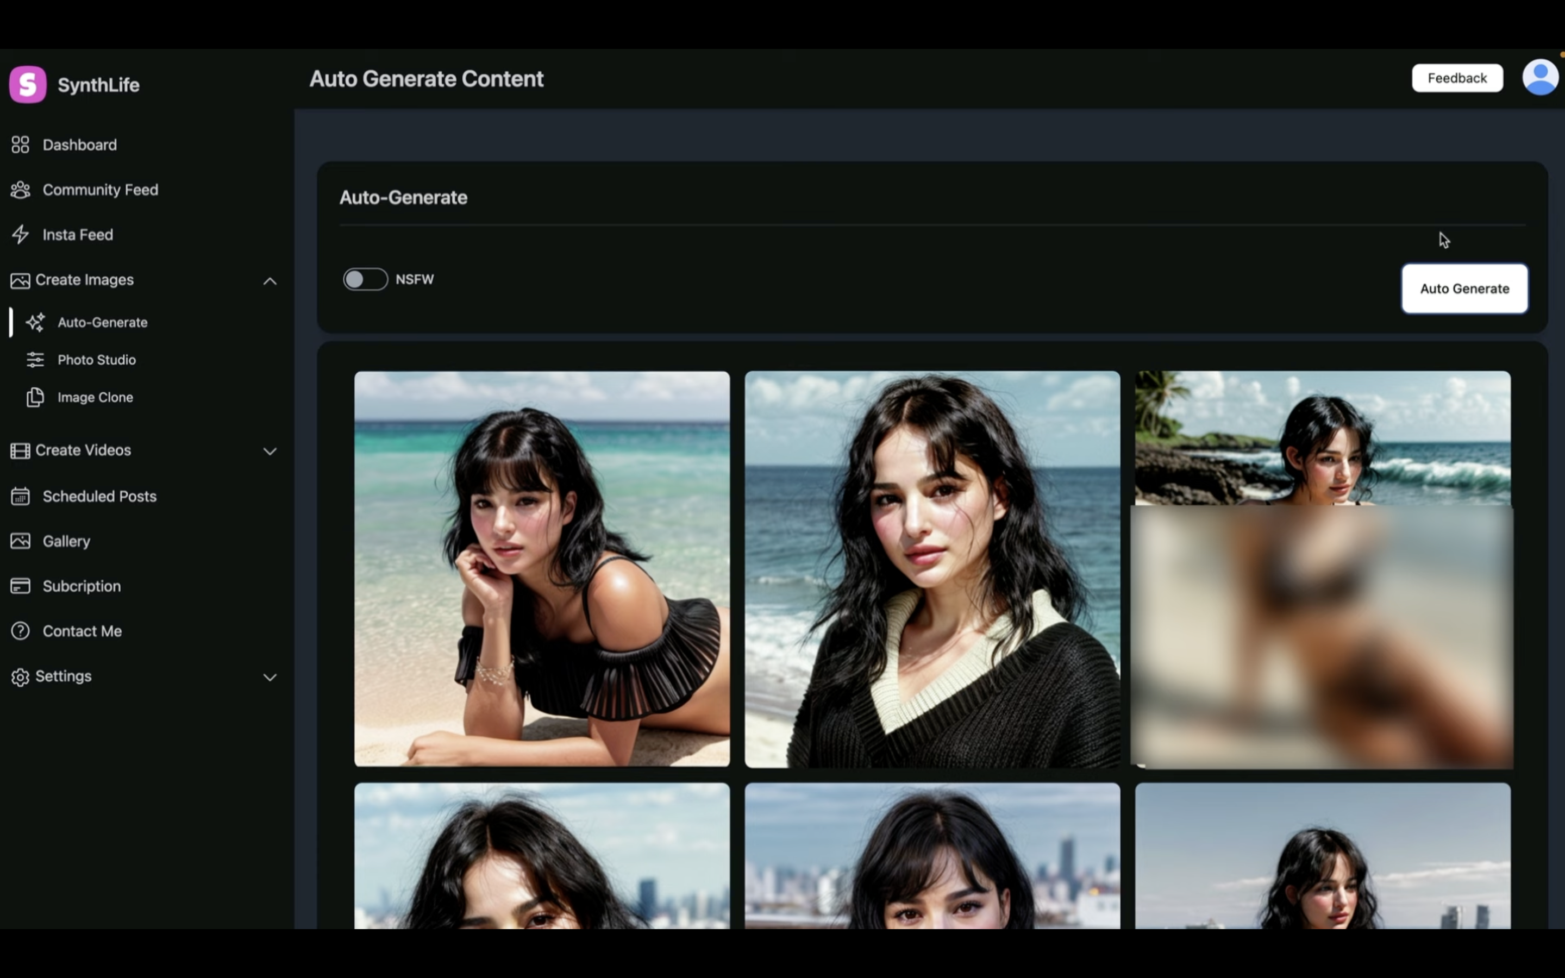This screenshot has height=978, width=1565.
Task: Enable the NSFW toggle switch
Action: 365,279
